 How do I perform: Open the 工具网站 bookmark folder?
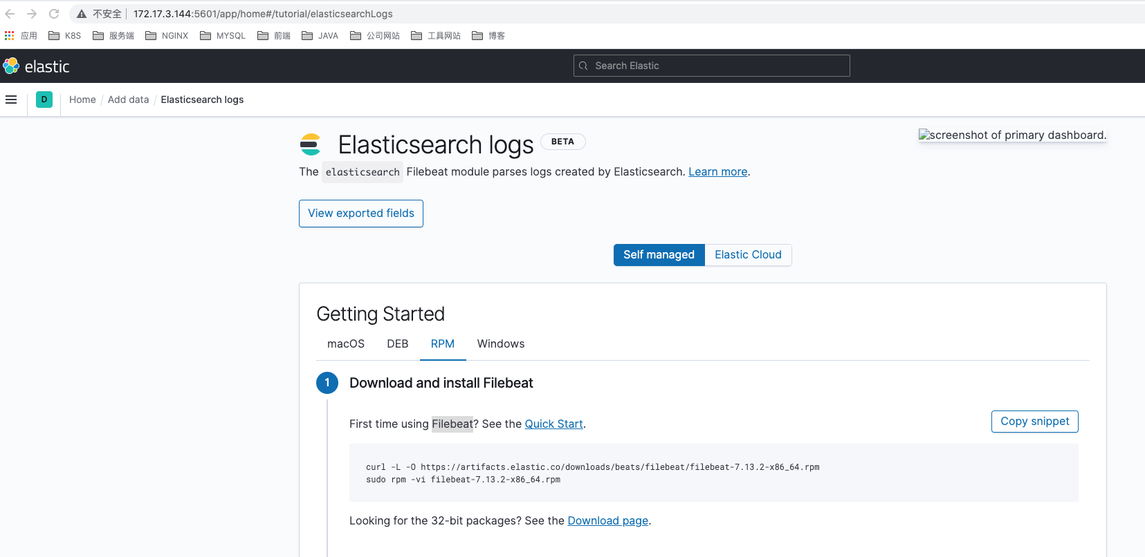[x=436, y=36]
